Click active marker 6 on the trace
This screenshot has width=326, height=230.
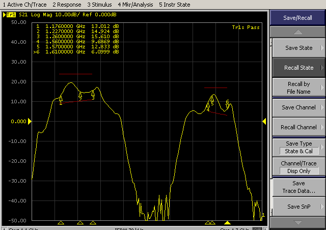pyautogui.click(x=228, y=105)
